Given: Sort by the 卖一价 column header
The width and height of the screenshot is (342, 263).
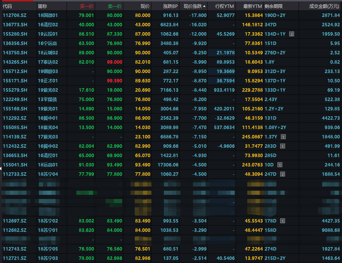Looking at the screenshot, I should [x=115, y=6].
